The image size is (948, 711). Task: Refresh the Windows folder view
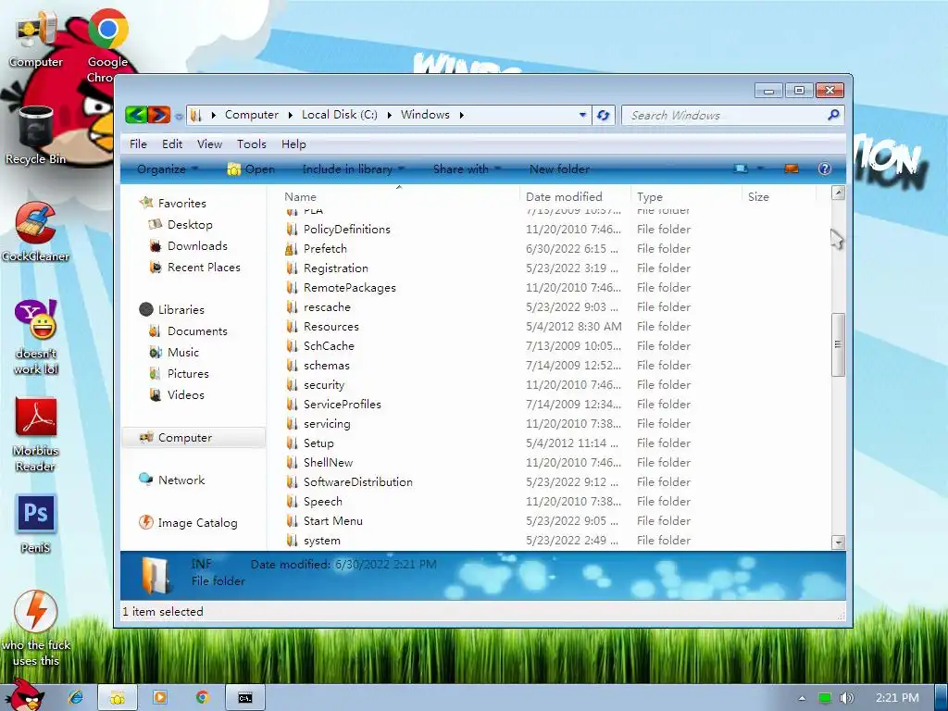(603, 115)
